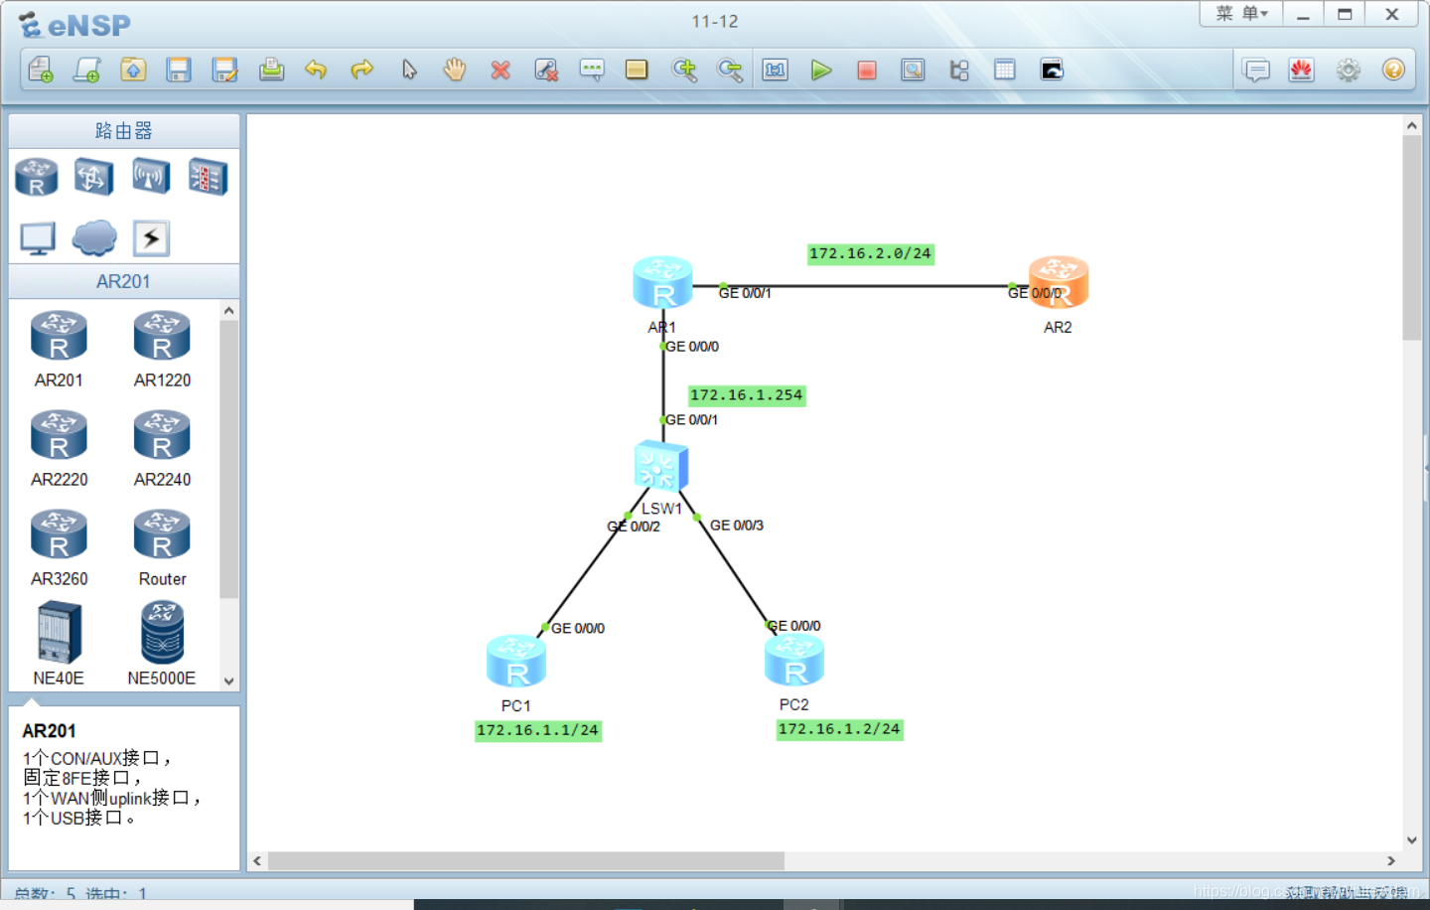The width and height of the screenshot is (1430, 910).
Task: Select router AR1 on canvas
Action: click(662, 282)
